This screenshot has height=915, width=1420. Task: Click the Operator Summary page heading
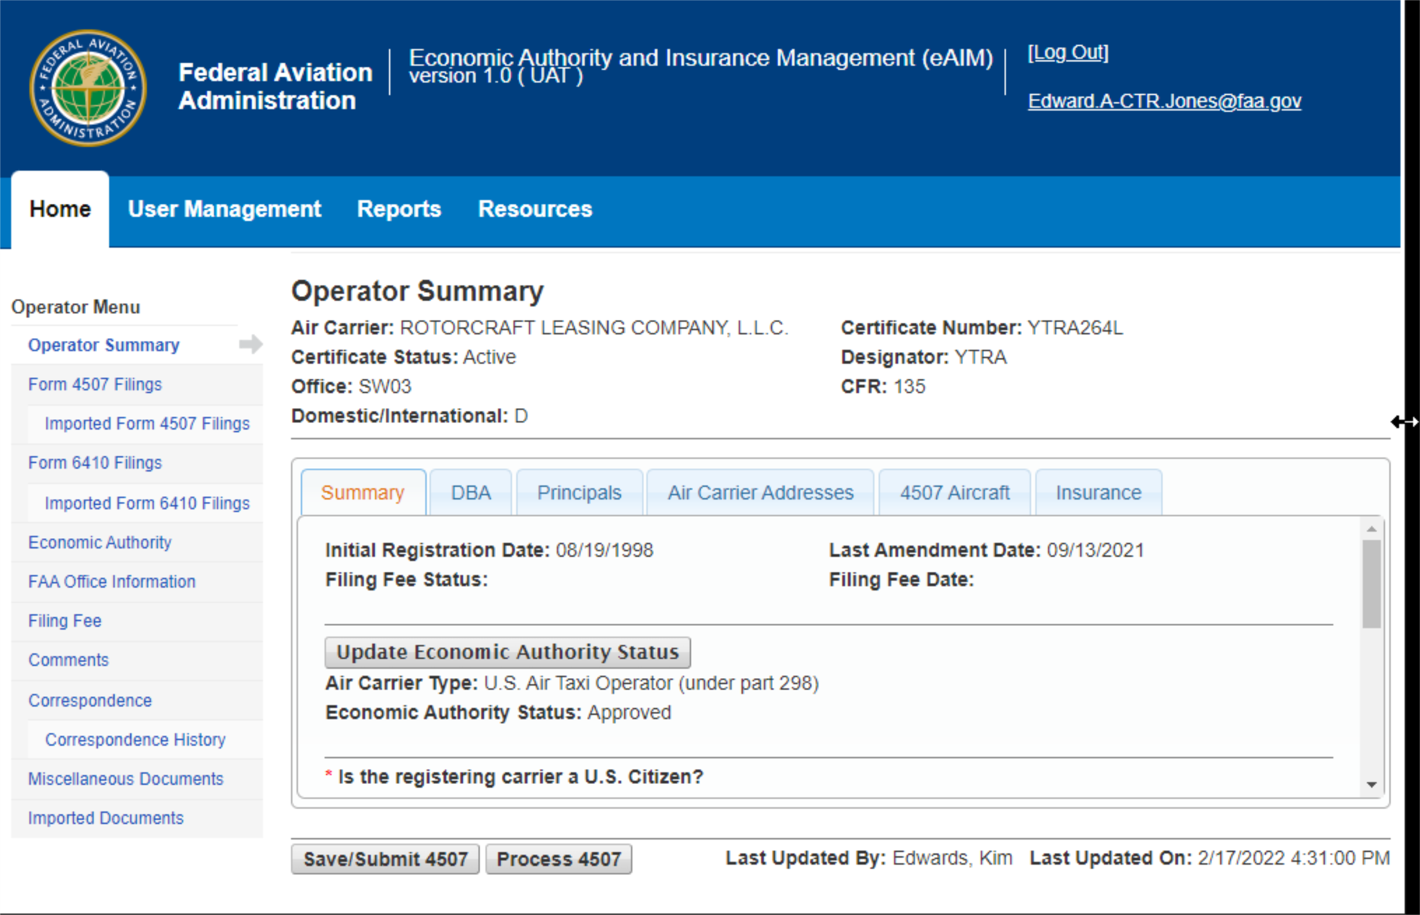point(417,291)
